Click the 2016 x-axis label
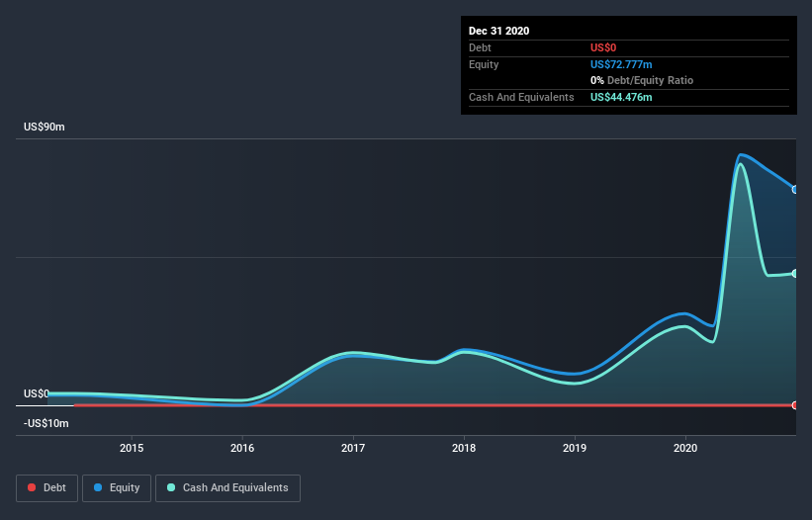 pyautogui.click(x=242, y=448)
